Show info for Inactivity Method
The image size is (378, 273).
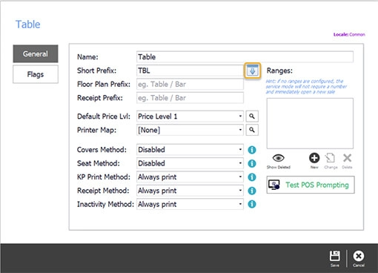click(252, 204)
